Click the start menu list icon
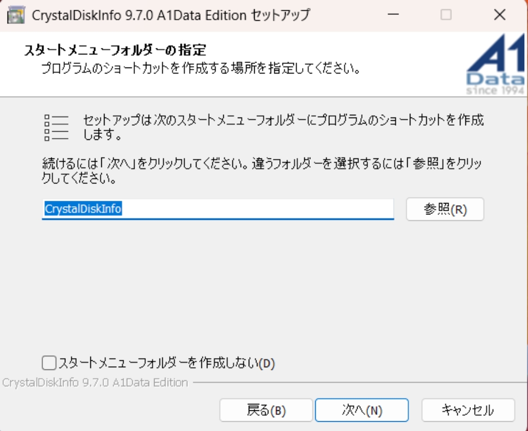Screen dimensions: 528x431 coord(56,128)
